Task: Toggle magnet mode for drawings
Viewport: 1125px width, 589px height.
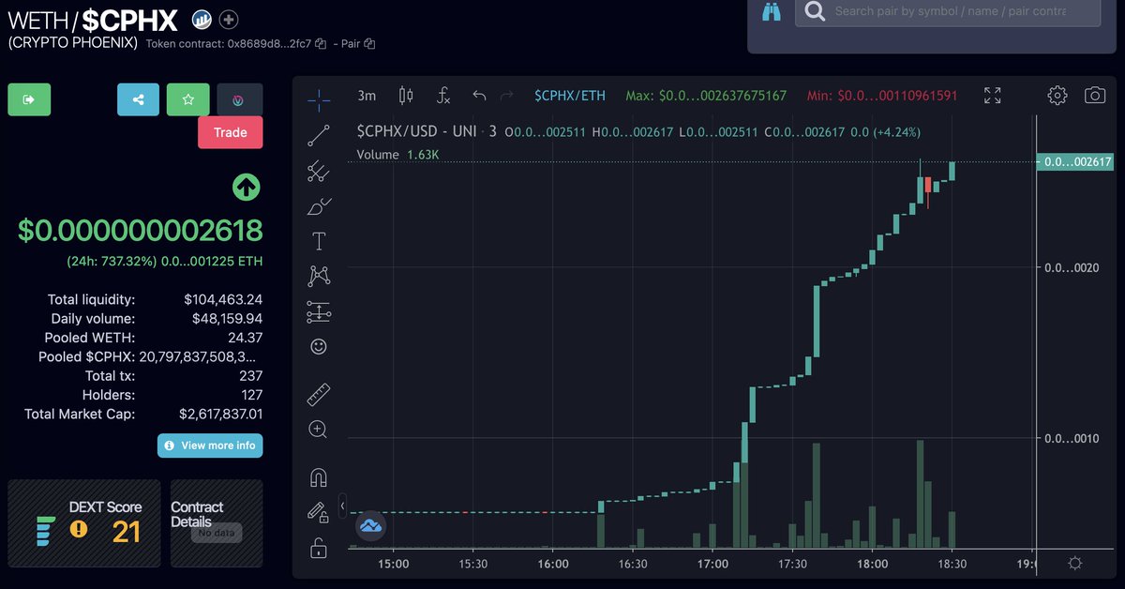Action: click(319, 477)
